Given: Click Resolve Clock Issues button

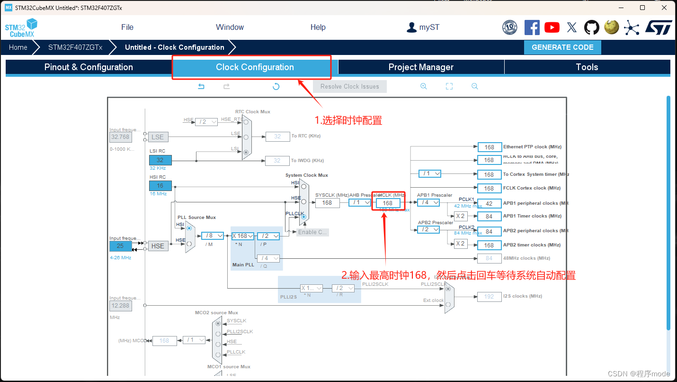Looking at the screenshot, I should [349, 86].
